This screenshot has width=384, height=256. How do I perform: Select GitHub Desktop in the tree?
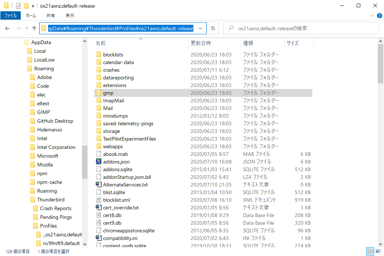click(x=55, y=121)
